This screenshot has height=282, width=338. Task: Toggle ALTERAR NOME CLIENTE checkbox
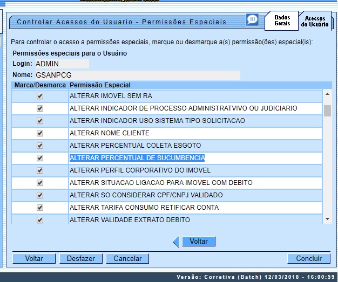[39, 133]
